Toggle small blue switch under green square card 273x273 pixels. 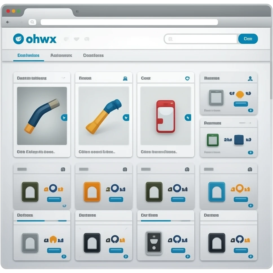tap(250, 153)
